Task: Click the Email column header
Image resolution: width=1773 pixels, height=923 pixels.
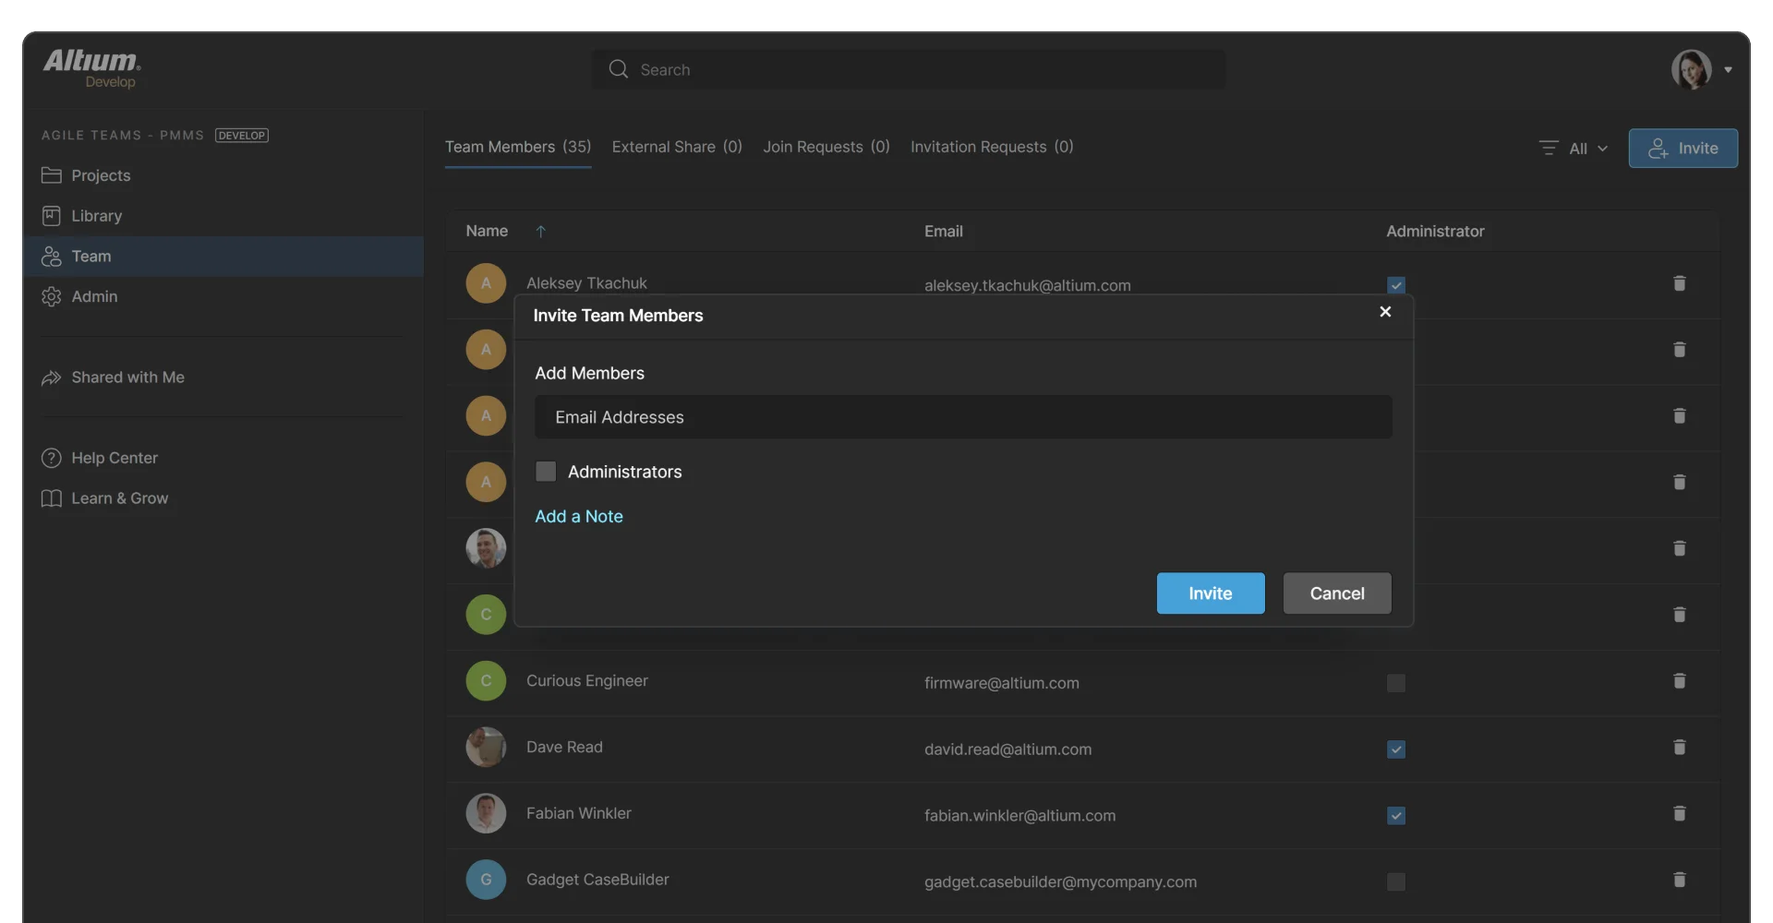Action: (x=944, y=232)
